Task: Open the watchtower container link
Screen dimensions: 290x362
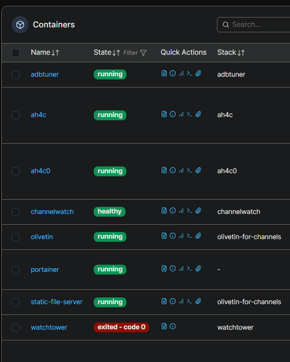Action: coord(49,327)
